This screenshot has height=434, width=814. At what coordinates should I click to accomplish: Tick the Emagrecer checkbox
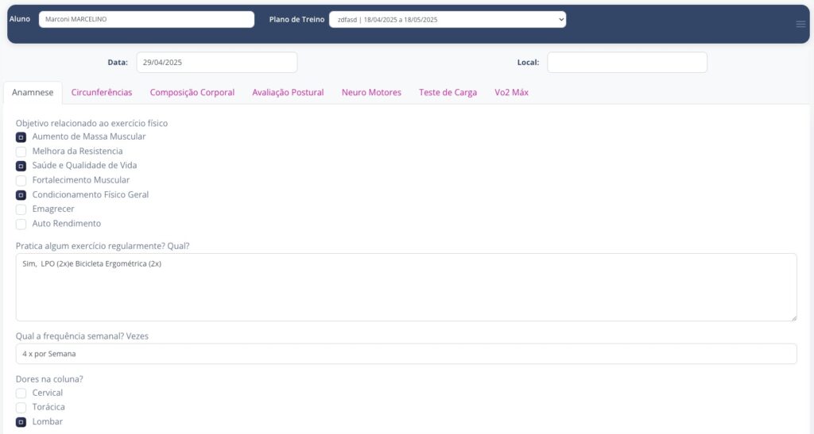click(x=21, y=209)
